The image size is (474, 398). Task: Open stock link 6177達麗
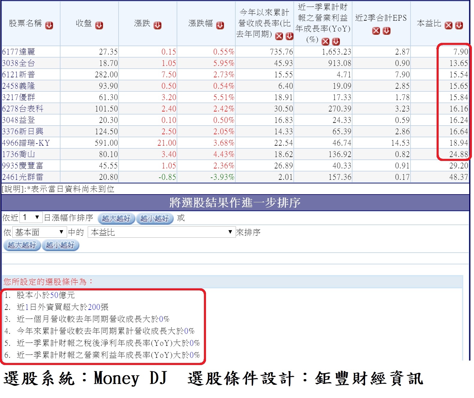coord(19,52)
